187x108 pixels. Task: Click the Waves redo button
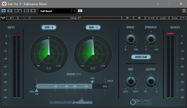[x=24, y=18]
